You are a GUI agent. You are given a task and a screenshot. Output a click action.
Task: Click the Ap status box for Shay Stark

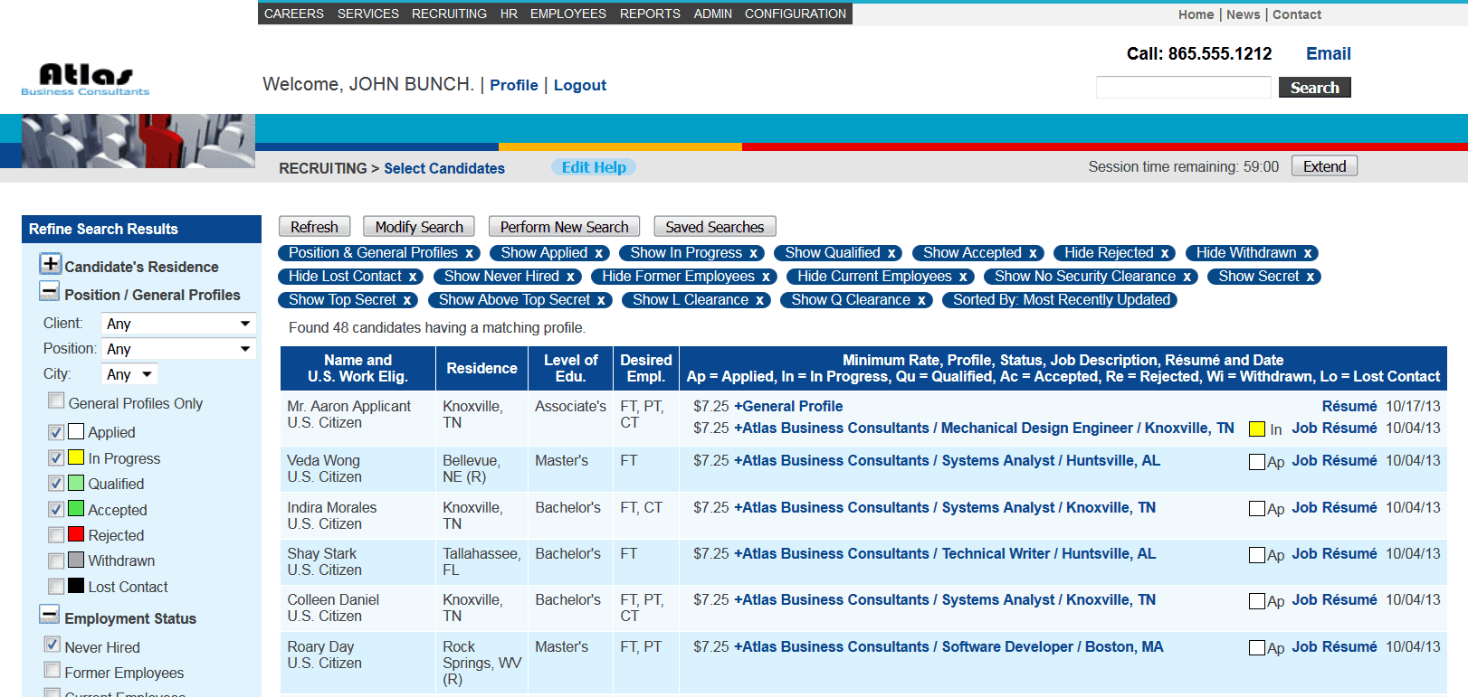point(1257,555)
